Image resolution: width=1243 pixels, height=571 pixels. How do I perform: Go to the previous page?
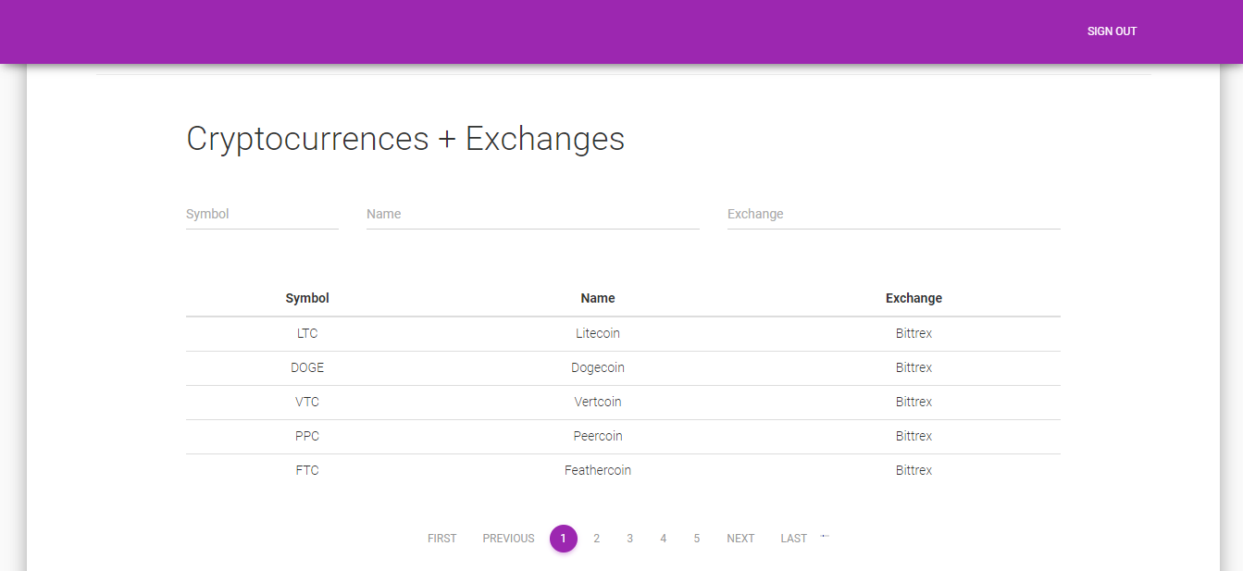tap(508, 539)
